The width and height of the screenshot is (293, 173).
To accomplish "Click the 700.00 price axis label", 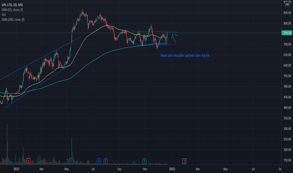I will click(287, 44).
